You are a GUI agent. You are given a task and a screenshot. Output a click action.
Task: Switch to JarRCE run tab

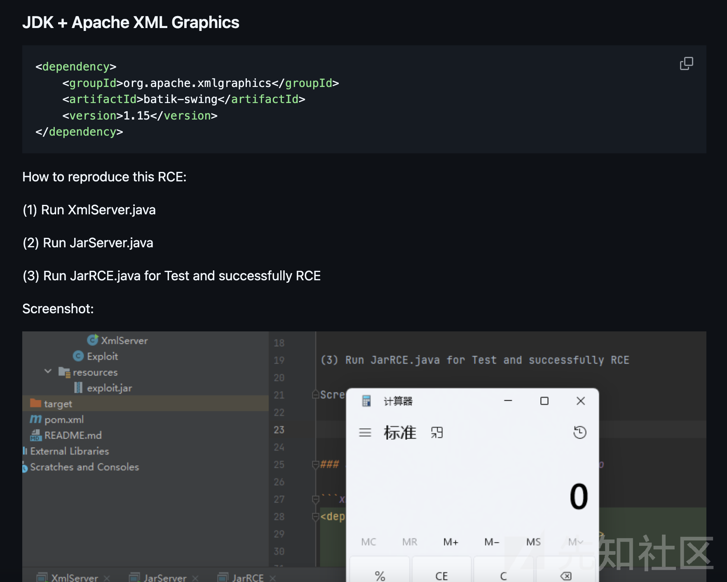pos(241,577)
